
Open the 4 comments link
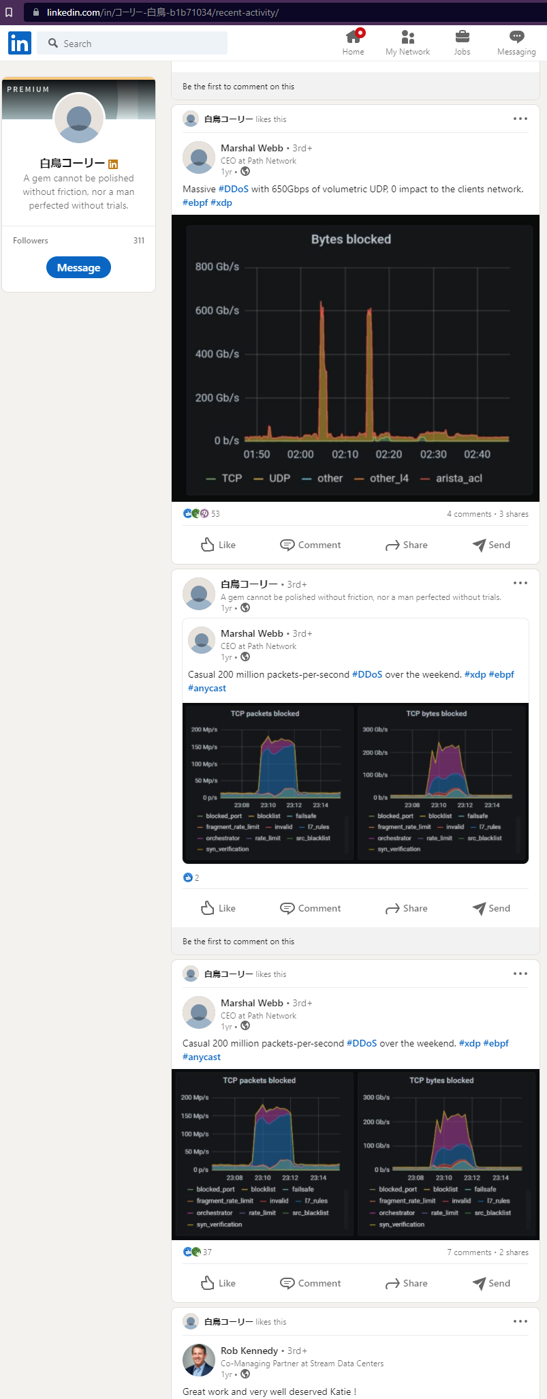469,514
